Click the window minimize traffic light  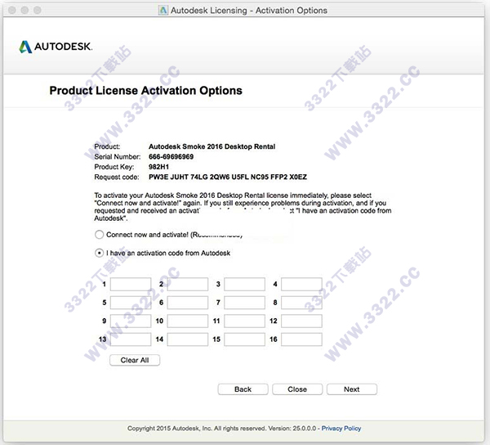pos(24,11)
